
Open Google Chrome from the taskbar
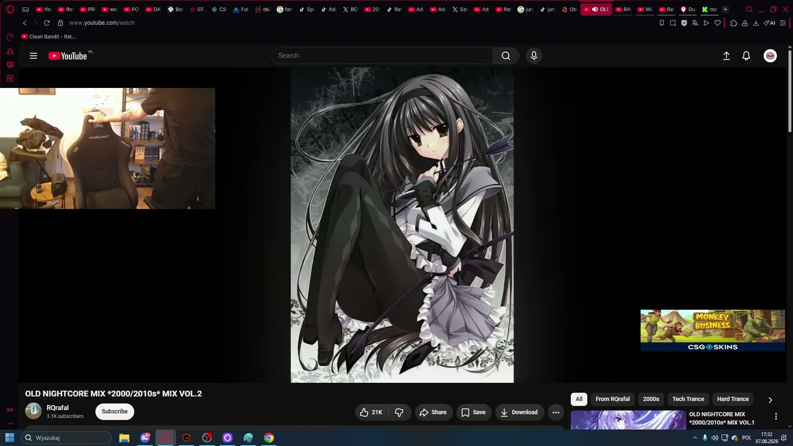click(269, 438)
